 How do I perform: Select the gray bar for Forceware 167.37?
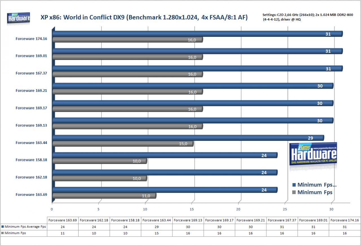click(x=127, y=74)
